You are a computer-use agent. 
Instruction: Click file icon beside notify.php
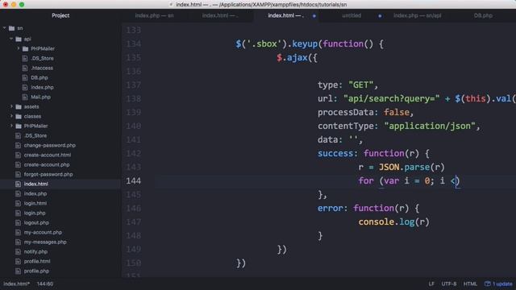pyautogui.click(x=18, y=251)
